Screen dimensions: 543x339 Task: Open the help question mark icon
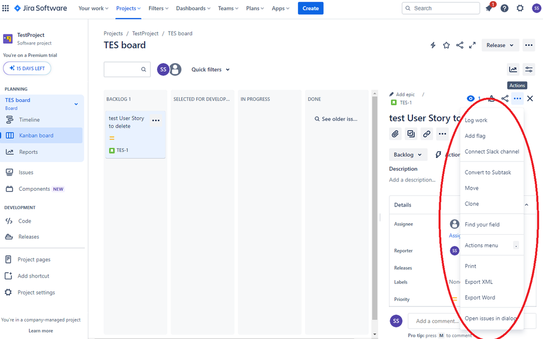tap(504, 8)
